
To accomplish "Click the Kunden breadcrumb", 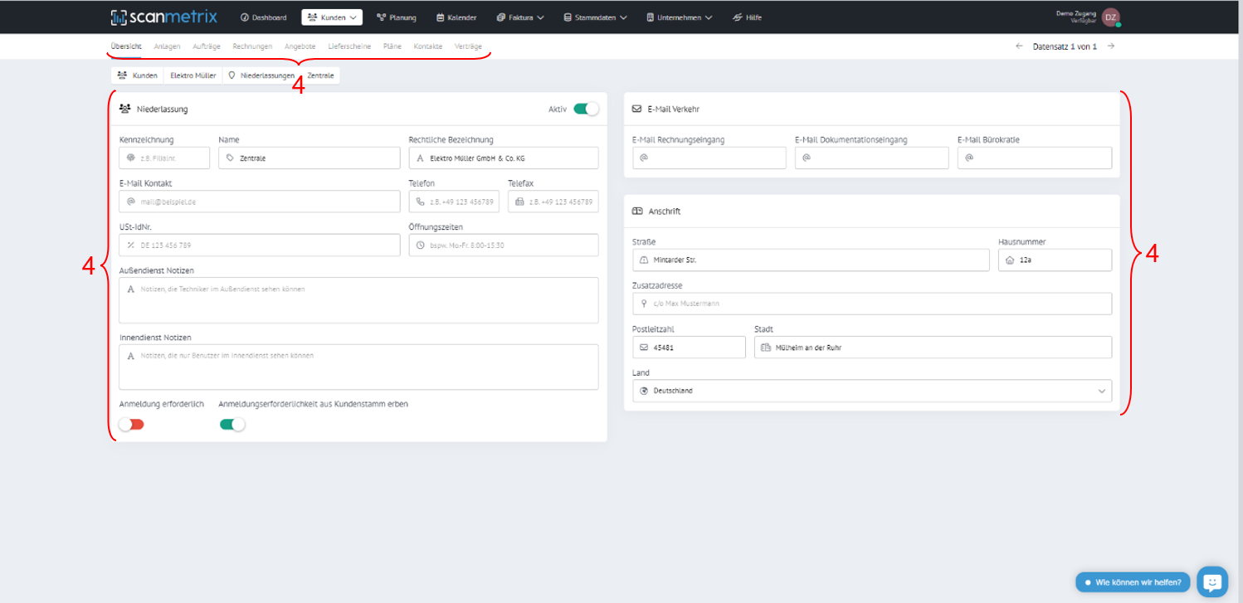I will point(137,75).
